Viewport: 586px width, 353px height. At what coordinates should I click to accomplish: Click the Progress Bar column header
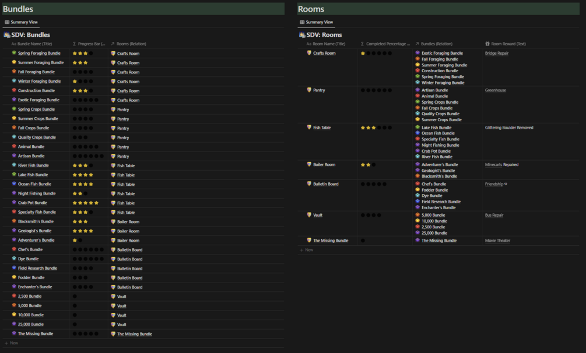[89, 44]
